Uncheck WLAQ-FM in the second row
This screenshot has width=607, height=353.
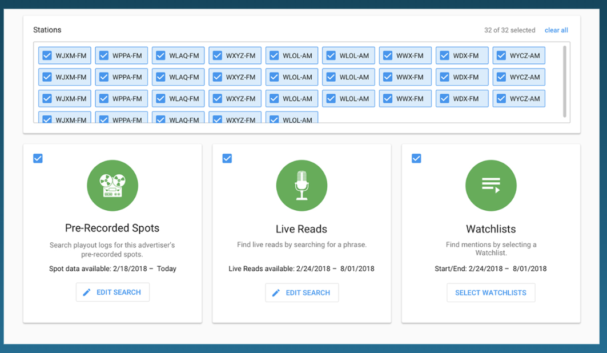pyautogui.click(x=160, y=77)
